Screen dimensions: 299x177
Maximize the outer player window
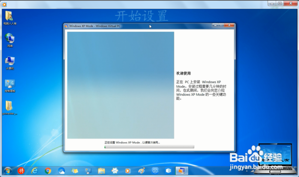(280, 3)
